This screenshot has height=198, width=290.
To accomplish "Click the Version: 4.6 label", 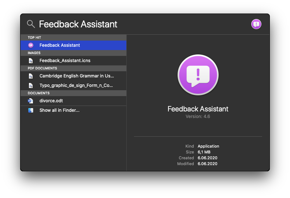I will pos(198,117).
